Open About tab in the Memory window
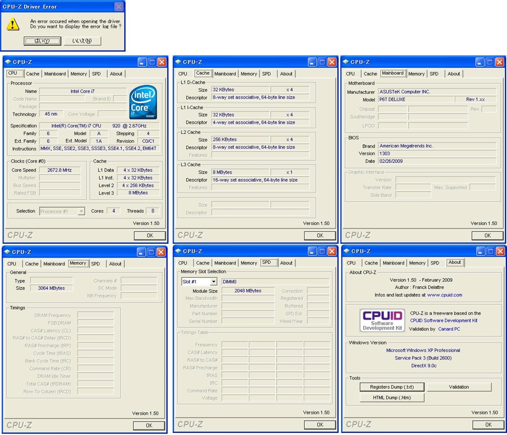The width and height of the screenshot is (507, 435). point(115,264)
